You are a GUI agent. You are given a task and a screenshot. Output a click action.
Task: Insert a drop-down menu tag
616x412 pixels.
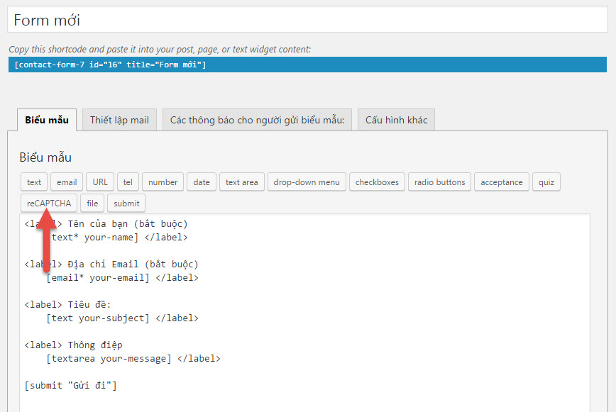tap(307, 182)
